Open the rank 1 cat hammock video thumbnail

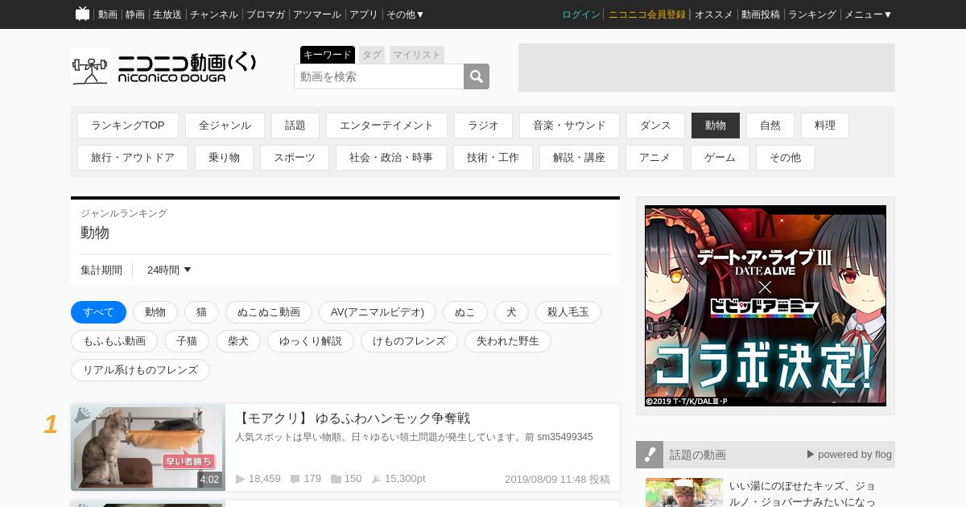pyautogui.click(x=148, y=447)
